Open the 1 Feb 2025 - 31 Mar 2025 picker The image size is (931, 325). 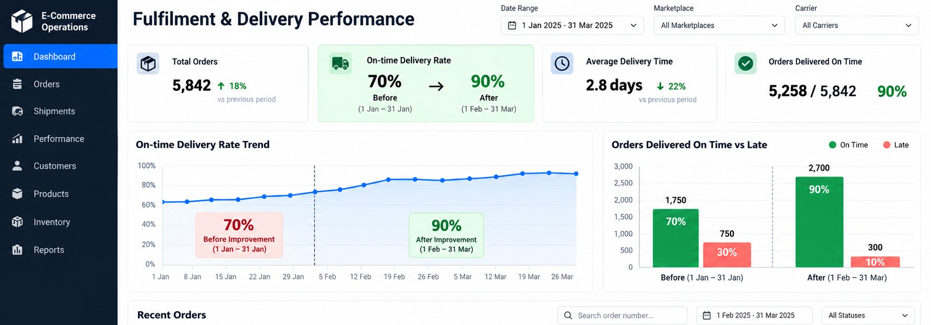point(754,315)
